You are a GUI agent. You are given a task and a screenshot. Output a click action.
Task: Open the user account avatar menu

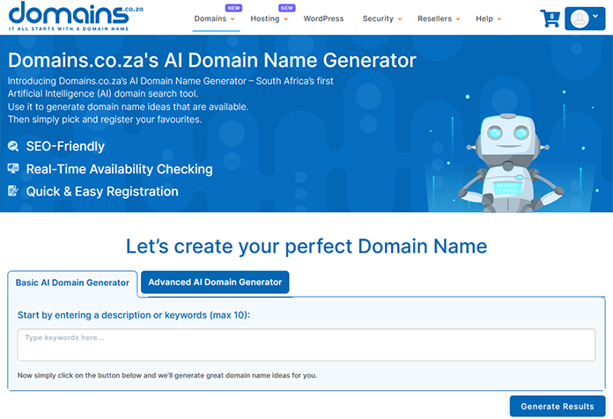pyautogui.click(x=580, y=18)
